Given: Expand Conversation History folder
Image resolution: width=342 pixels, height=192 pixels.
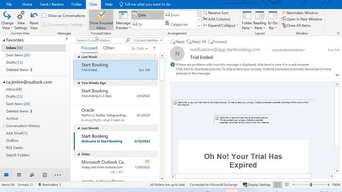Looking at the screenshot, I should [x=4, y=126].
